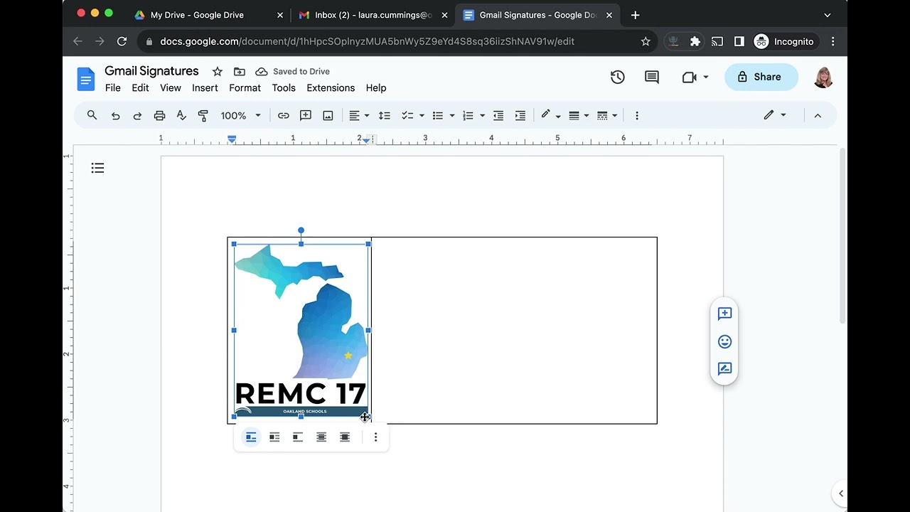Insert a link from the toolbar
This screenshot has height=512, width=910.
pos(283,115)
